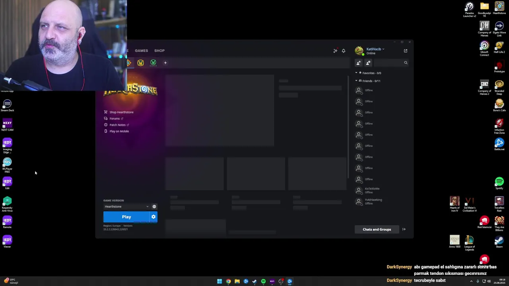
Task: Open the KatilVacib account dropdown
Action: pyautogui.click(x=375, y=49)
